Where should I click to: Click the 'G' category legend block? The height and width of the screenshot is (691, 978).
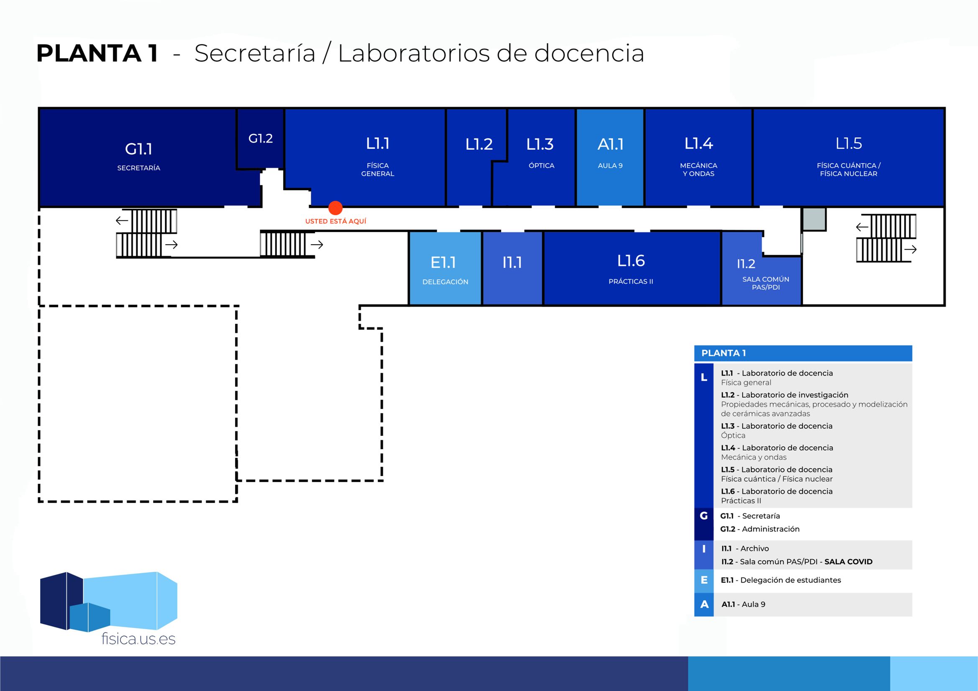click(x=704, y=524)
